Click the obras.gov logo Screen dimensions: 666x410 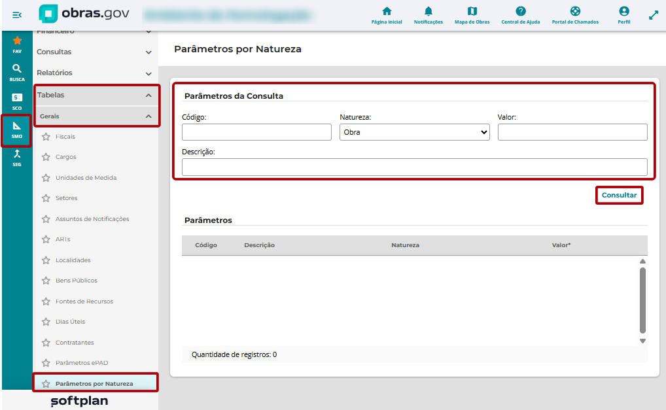pyautogui.click(x=84, y=14)
